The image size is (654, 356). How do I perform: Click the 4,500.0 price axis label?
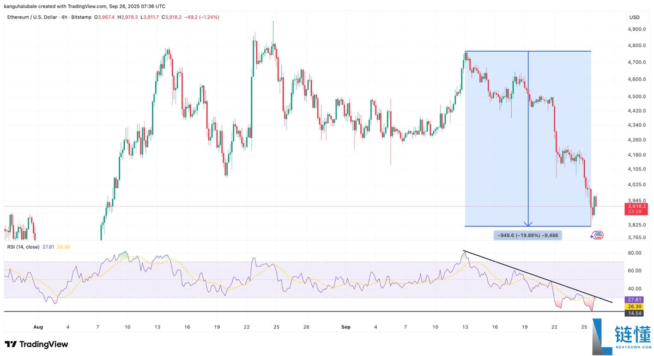(x=637, y=97)
